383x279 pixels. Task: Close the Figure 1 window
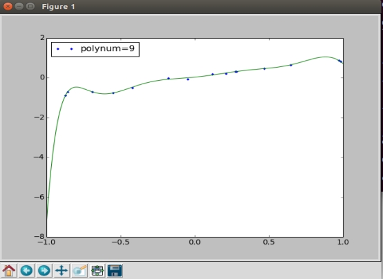point(8,6)
